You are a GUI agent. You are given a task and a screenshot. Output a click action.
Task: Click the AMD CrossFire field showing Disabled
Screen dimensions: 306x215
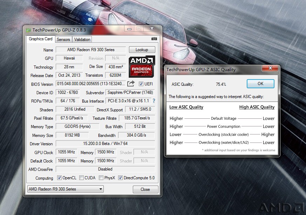click(x=106, y=169)
